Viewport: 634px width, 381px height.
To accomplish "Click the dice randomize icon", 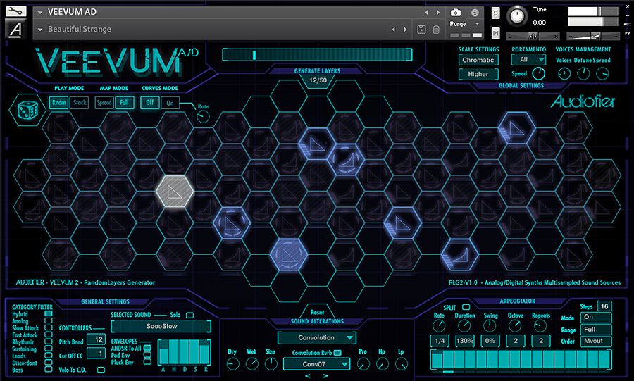I will [x=28, y=110].
